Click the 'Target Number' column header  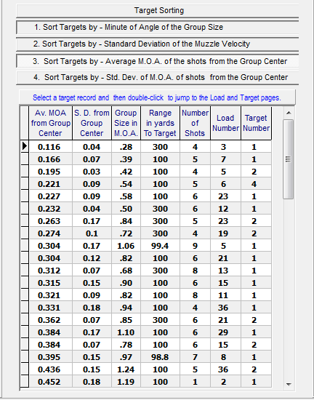click(x=256, y=123)
